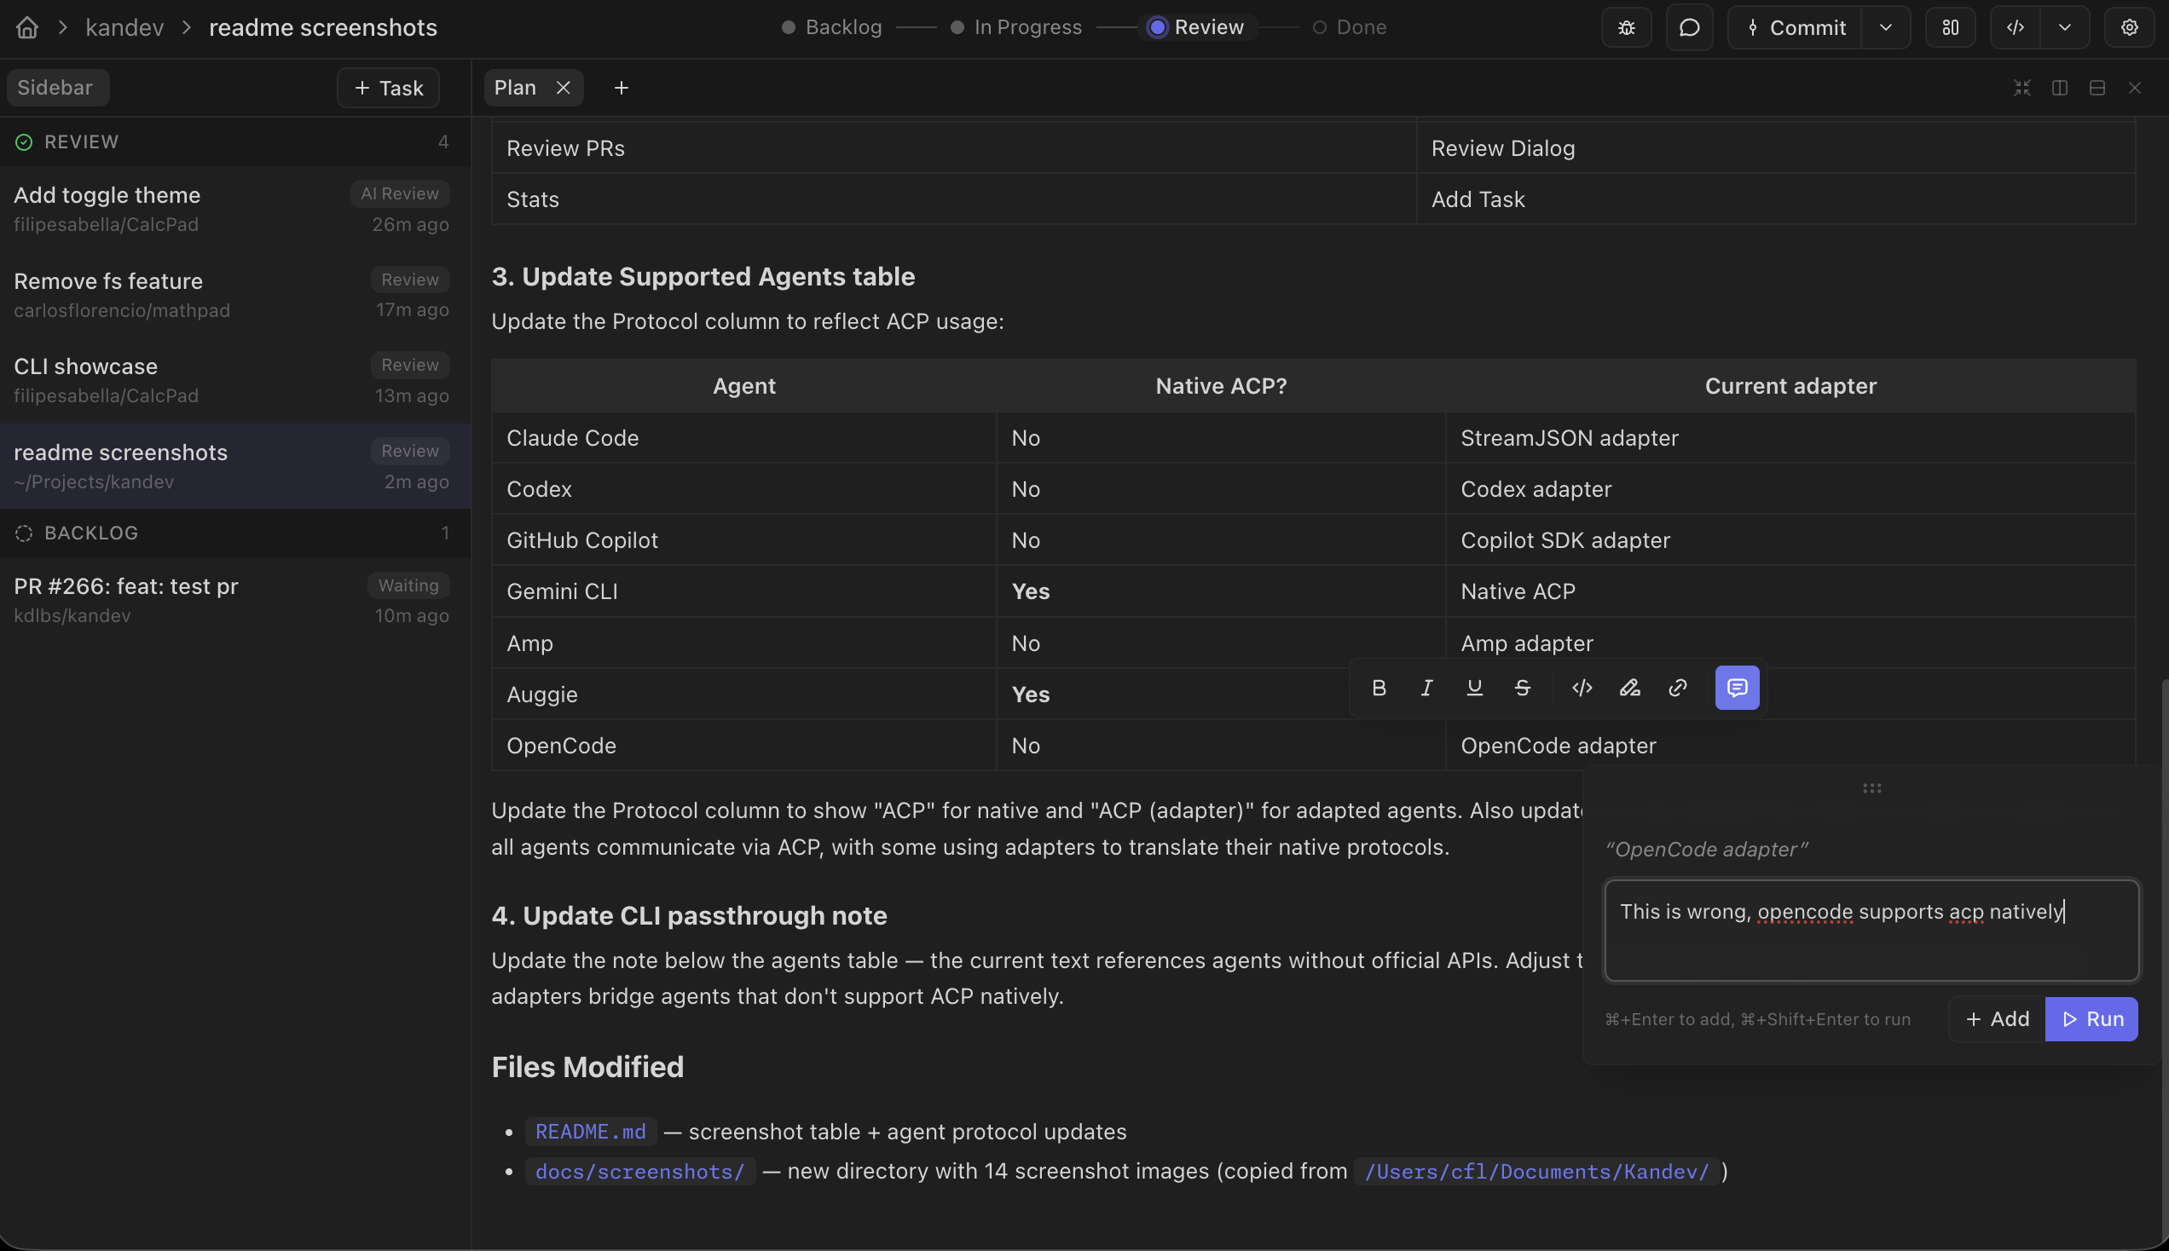The image size is (2169, 1251).
Task: Open the settings gear icon
Action: (x=2129, y=27)
